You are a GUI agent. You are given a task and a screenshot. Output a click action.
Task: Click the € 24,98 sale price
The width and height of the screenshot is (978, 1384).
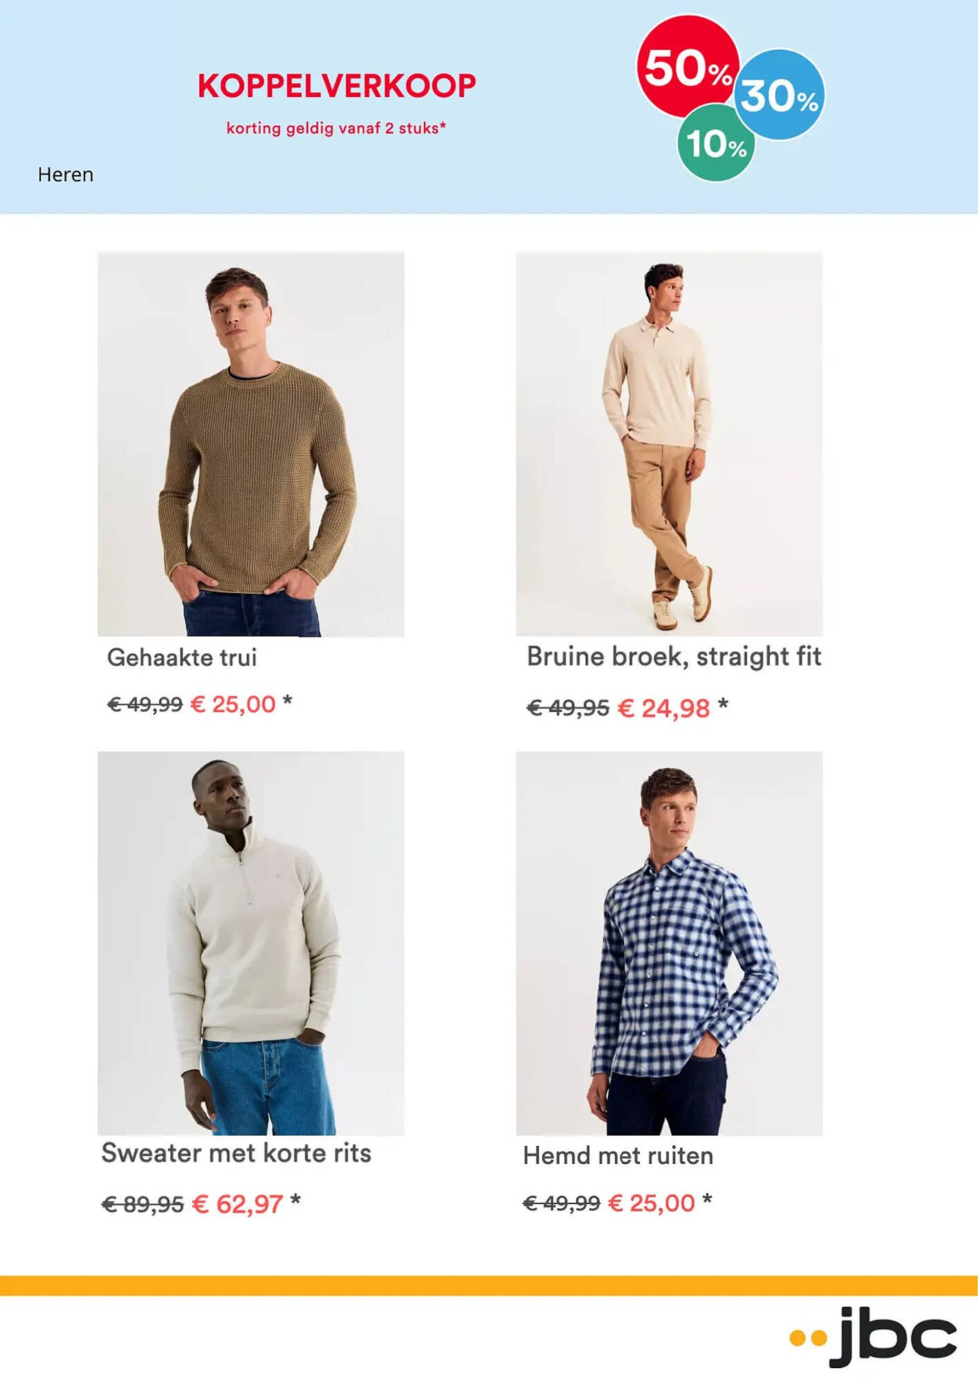[x=663, y=708]
